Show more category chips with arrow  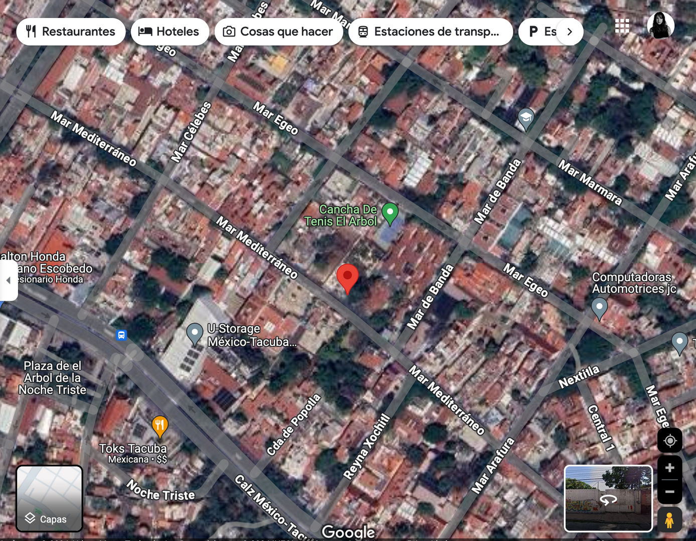pyautogui.click(x=570, y=32)
